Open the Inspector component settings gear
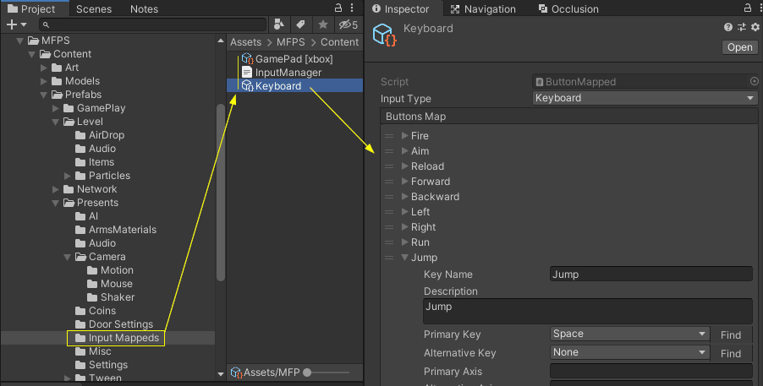Screen dimensions: 763x386 click(x=754, y=28)
